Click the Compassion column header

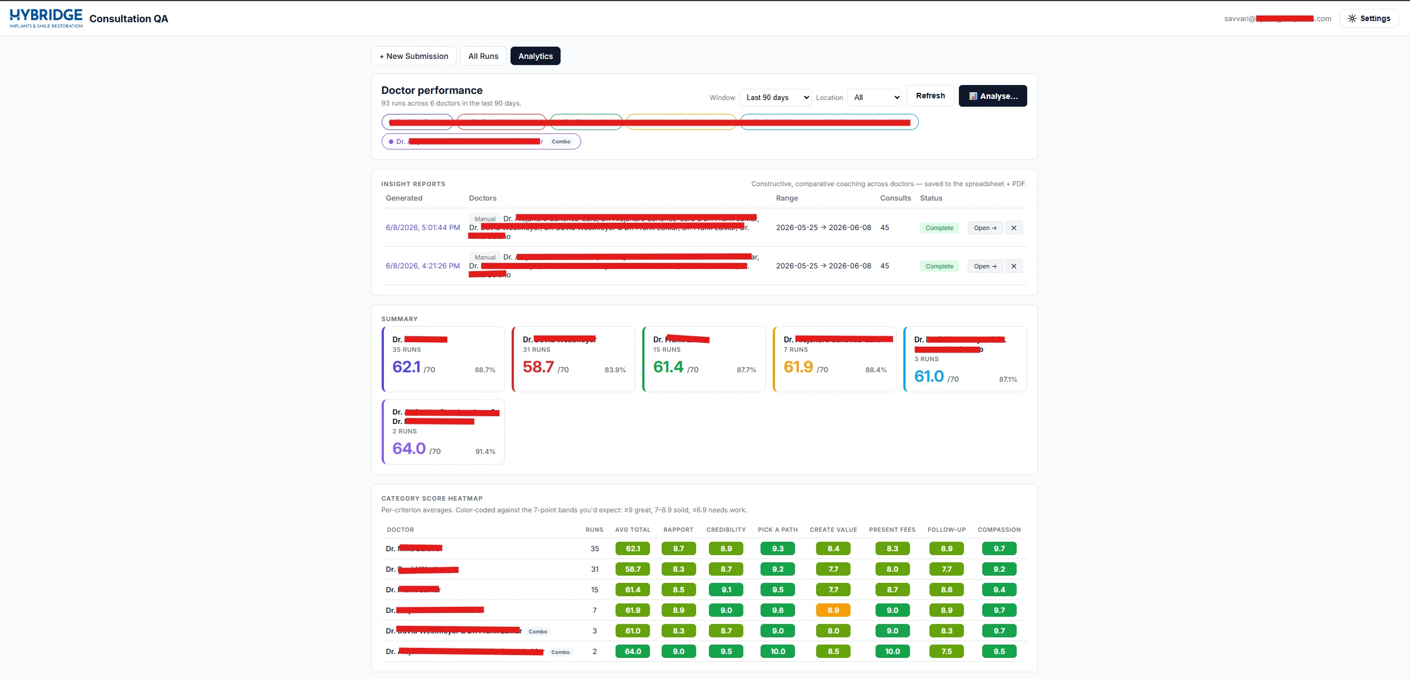point(999,530)
